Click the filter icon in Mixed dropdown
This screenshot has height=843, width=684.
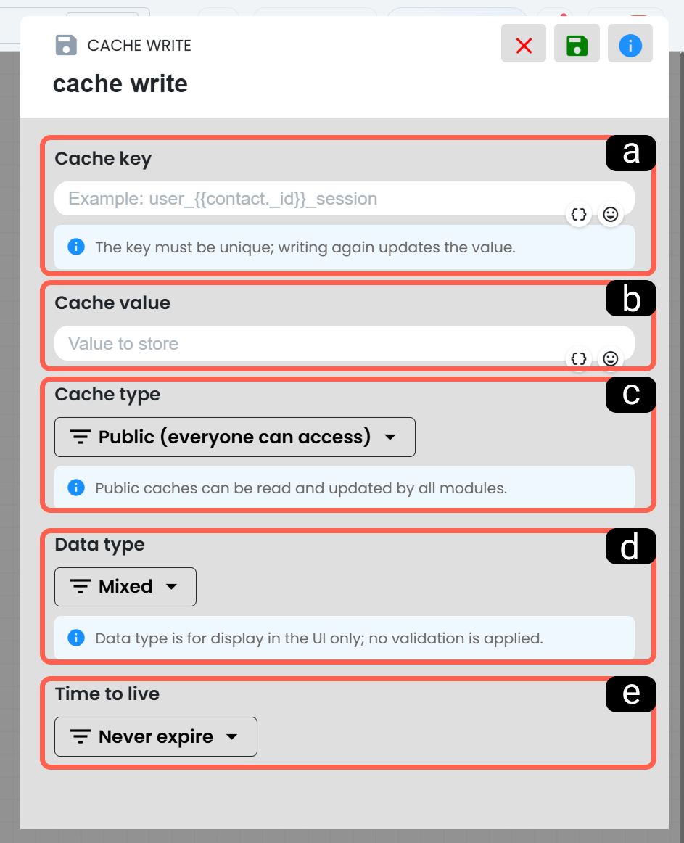point(80,587)
